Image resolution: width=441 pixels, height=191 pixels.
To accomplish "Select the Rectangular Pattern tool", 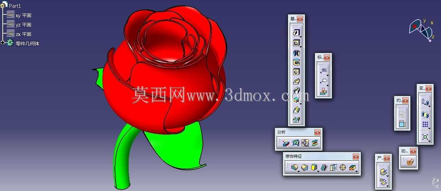I will tap(425, 125).
